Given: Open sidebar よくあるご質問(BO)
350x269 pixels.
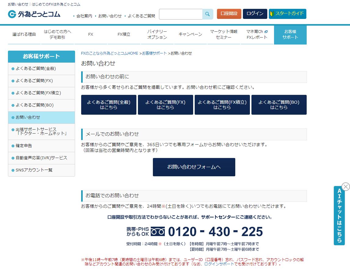Looking at the screenshot, I should tap(41, 105).
